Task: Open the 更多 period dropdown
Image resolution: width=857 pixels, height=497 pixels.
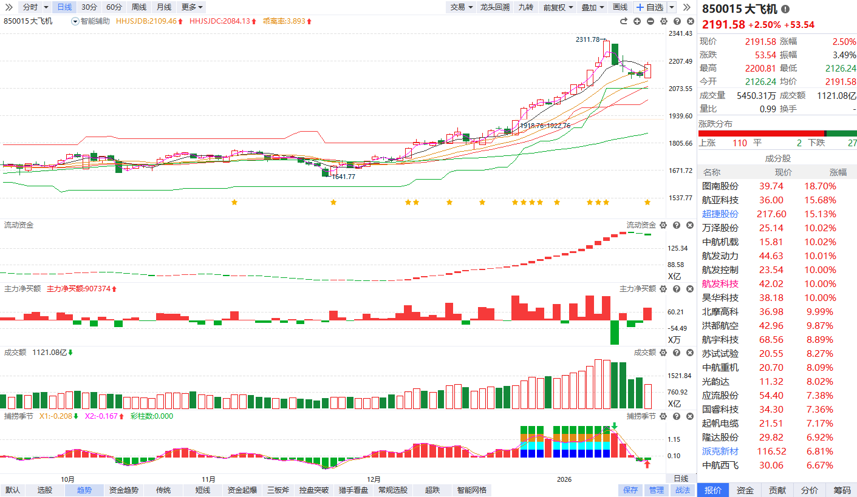Action: [x=192, y=7]
